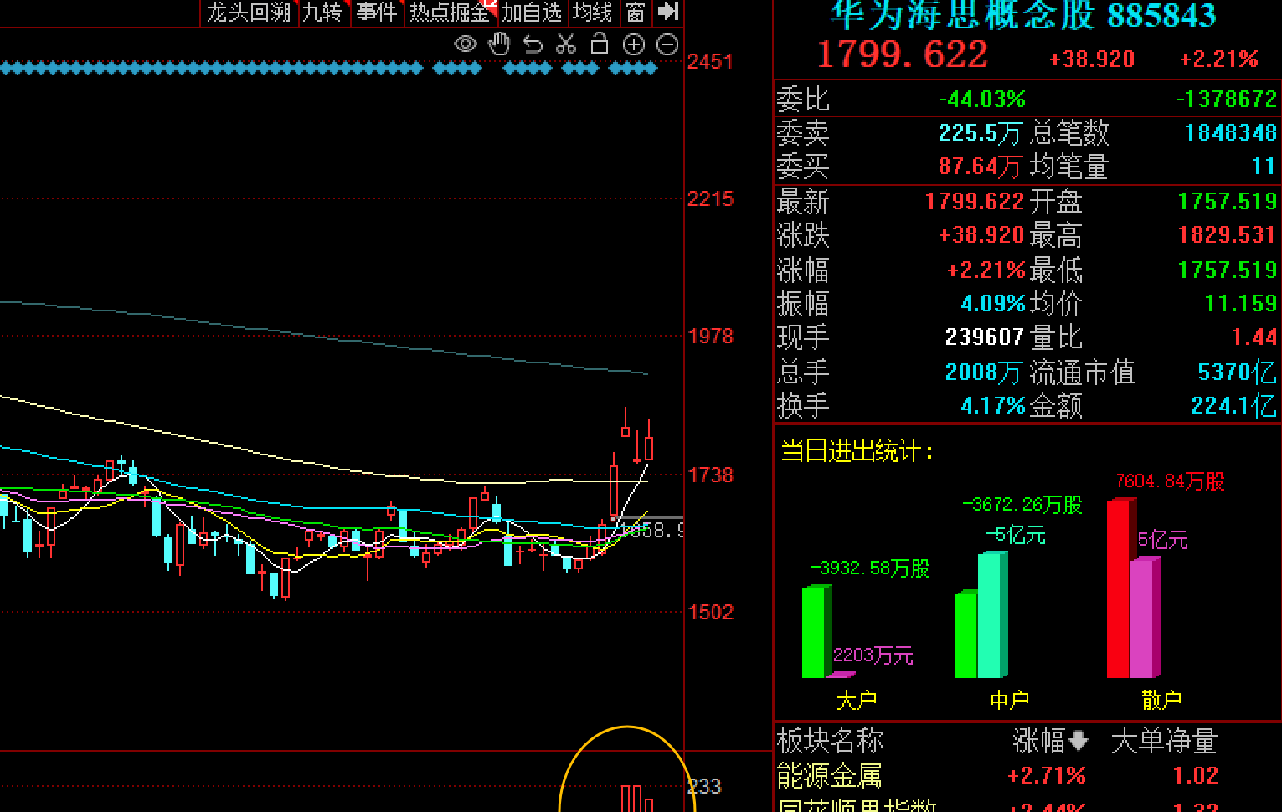
Task: Zoom in with the plus circle
Action: (x=634, y=45)
